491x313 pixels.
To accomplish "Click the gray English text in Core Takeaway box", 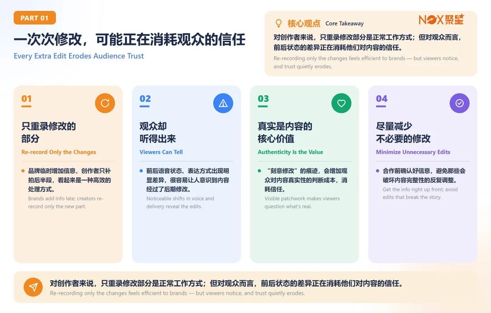I will click(366, 62).
